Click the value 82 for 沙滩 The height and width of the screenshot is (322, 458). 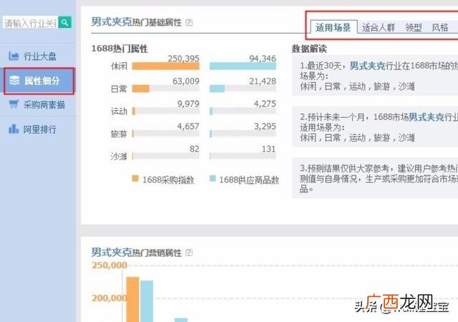coord(195,149)
